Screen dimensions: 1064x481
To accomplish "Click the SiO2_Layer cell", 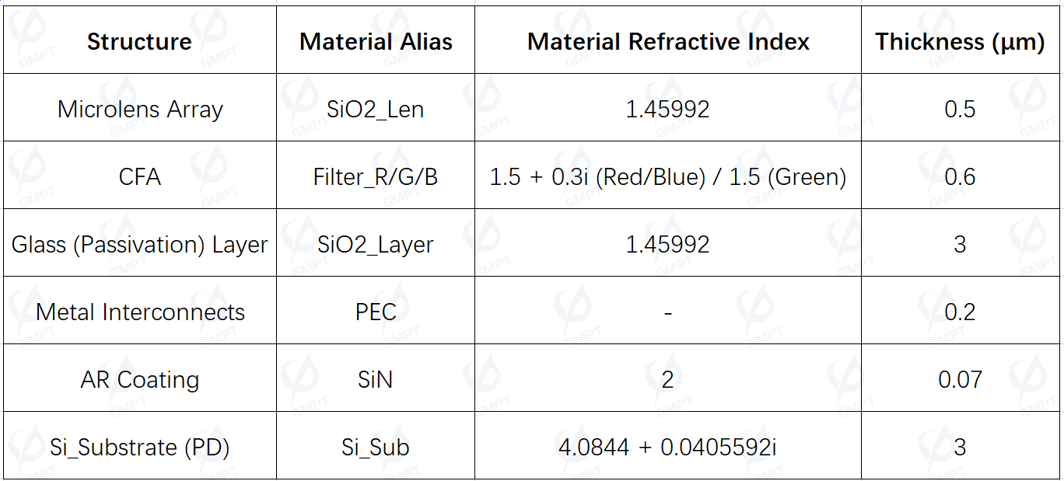I will point(376,244).
